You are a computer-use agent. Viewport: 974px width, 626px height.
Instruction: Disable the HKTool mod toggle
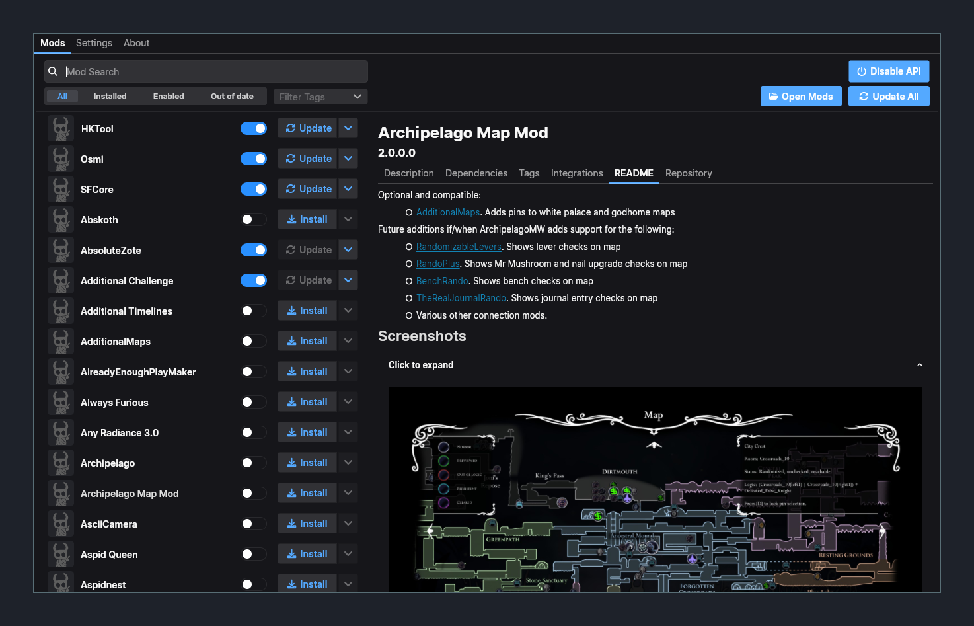(x=254, y=128)
